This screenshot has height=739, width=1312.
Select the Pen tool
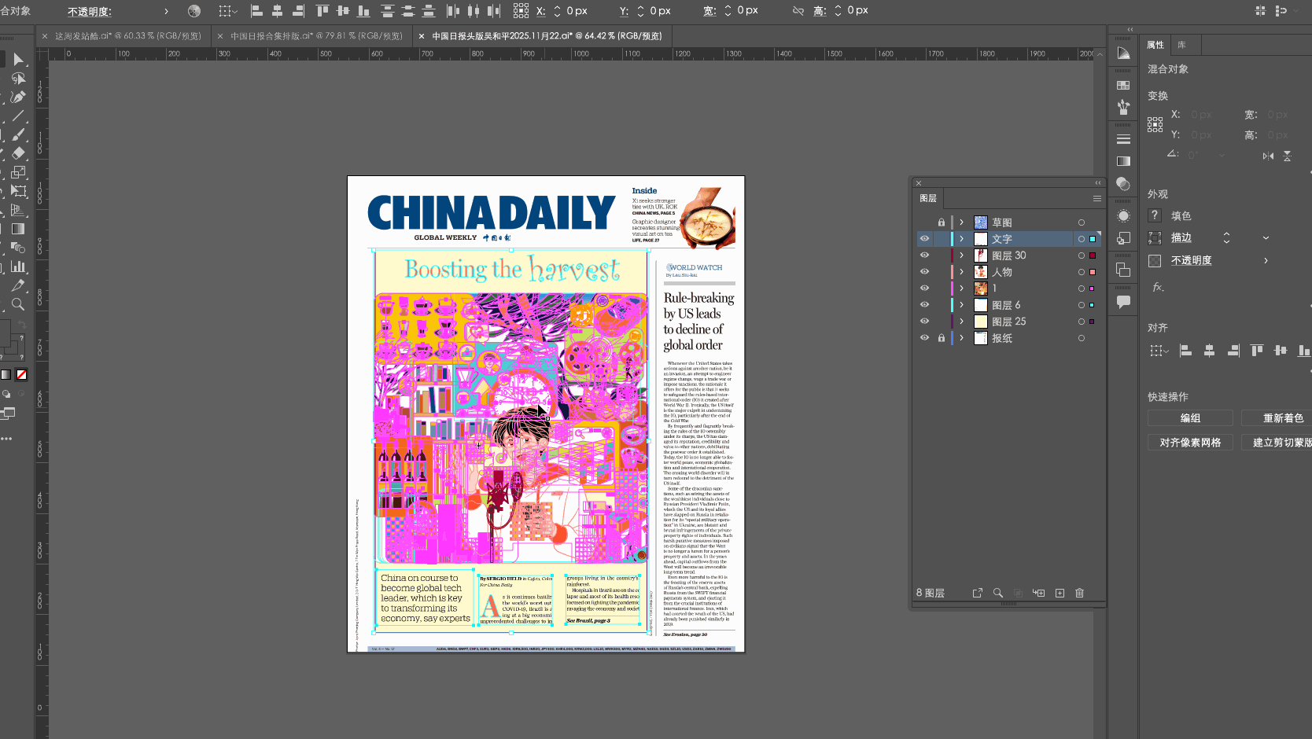point(18,97)
